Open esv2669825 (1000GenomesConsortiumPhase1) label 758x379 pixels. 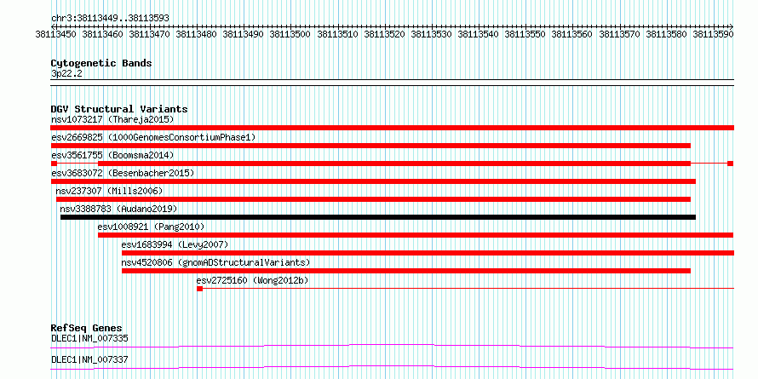153,137
